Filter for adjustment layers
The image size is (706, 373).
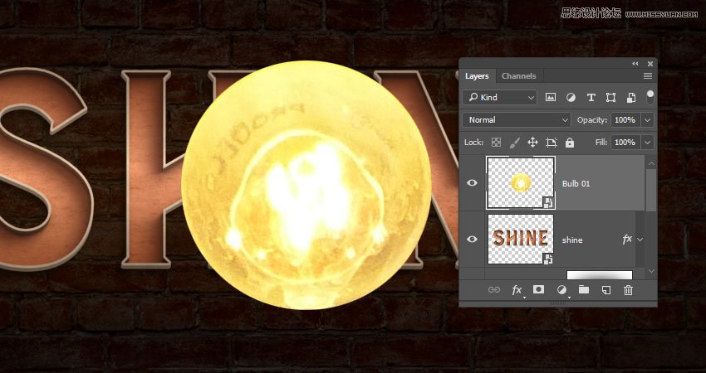(x=571, y=98)
